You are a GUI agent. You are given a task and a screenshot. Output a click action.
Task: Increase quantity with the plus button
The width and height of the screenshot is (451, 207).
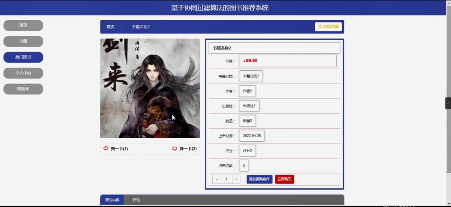(x=236, y=179)
